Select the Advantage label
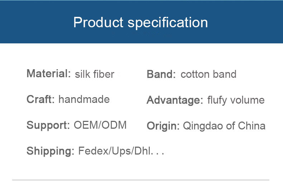The image size is (283, 185). [x=175, y=100]
